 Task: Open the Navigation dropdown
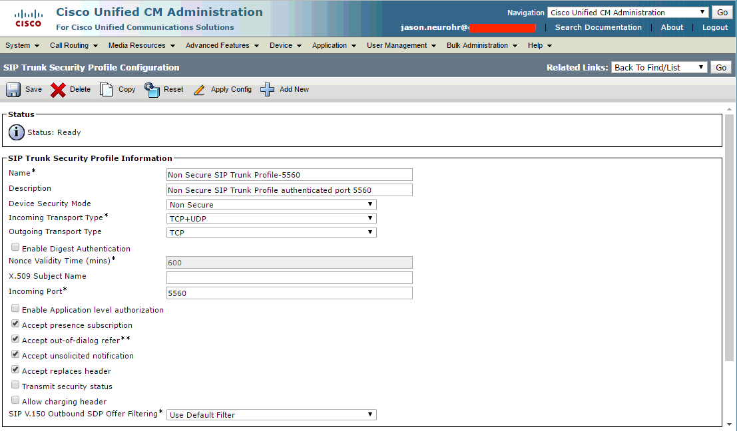(628, 13)
